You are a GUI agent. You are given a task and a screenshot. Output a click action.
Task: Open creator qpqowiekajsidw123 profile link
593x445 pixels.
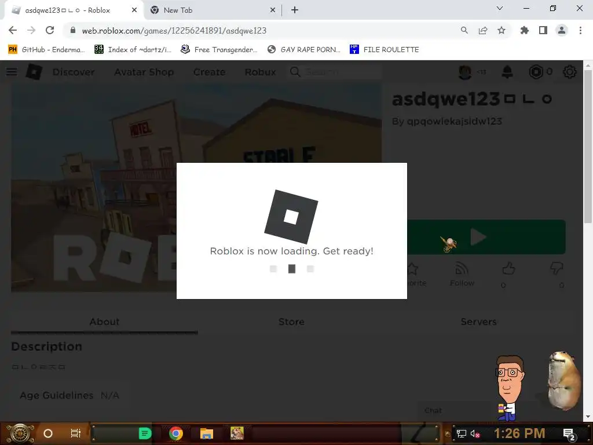tap(454, 122)
